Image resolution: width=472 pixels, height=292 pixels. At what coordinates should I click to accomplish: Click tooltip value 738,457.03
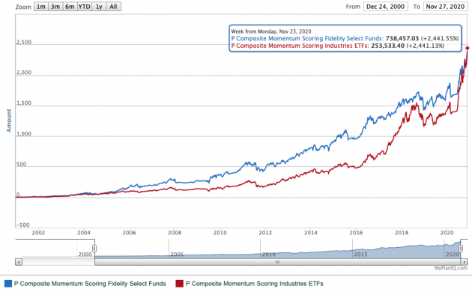(402, 38)
